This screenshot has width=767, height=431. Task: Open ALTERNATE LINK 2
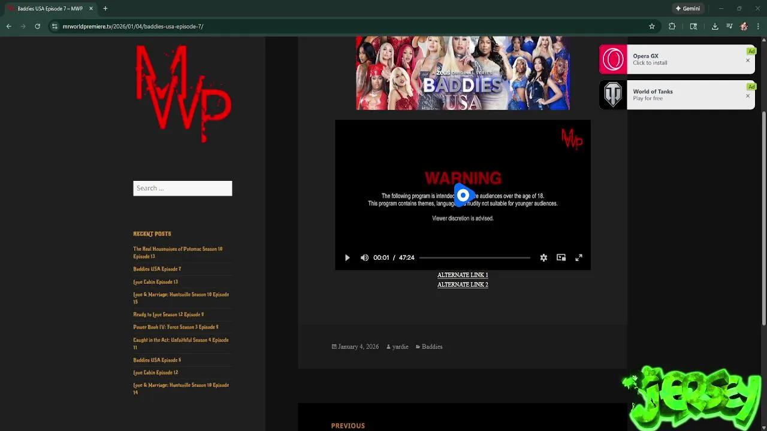pos(463,284)
